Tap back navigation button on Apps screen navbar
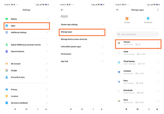 (93, 109)
